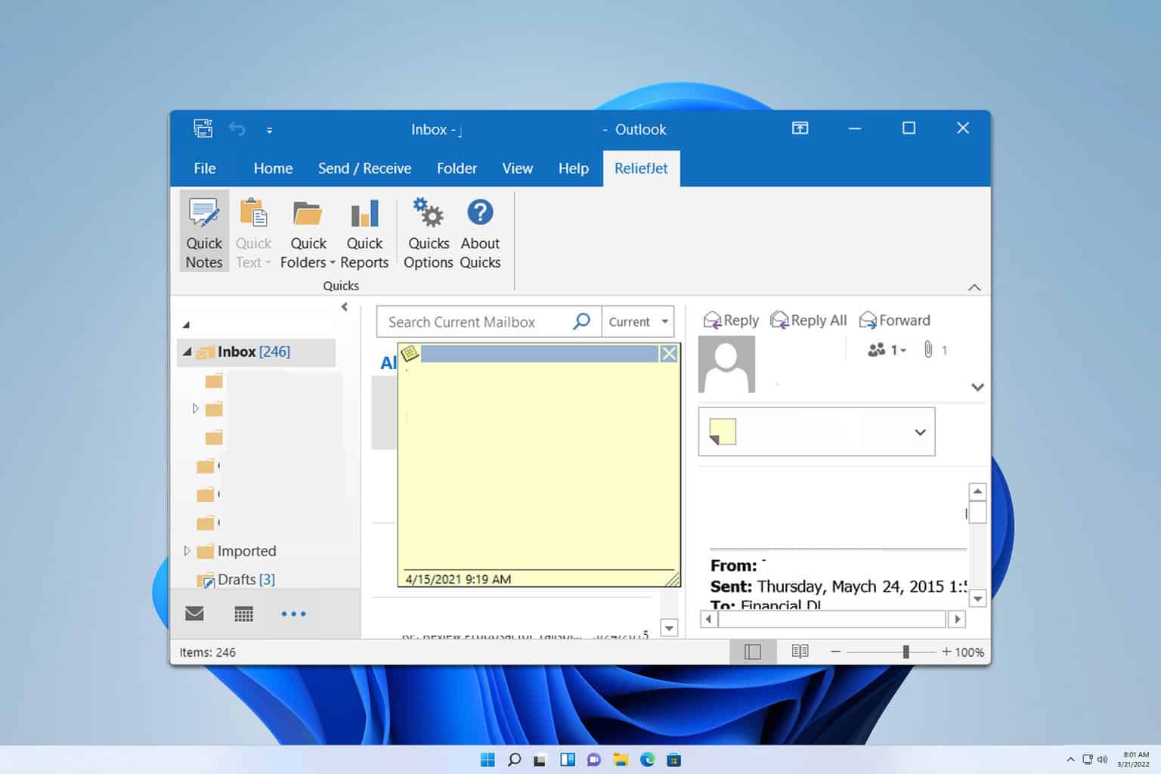Screen dimensions: 1161x774
Task: Open the Windows Start menu
Action: point(488,760)
